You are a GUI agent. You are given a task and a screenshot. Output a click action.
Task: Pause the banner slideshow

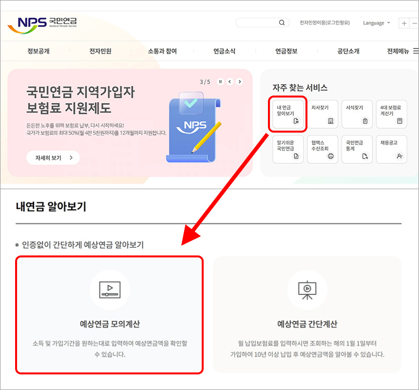220,82
